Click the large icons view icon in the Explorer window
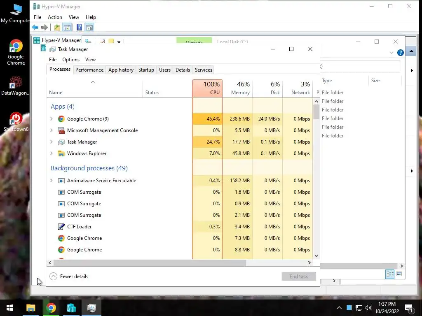 pos(399,274)
